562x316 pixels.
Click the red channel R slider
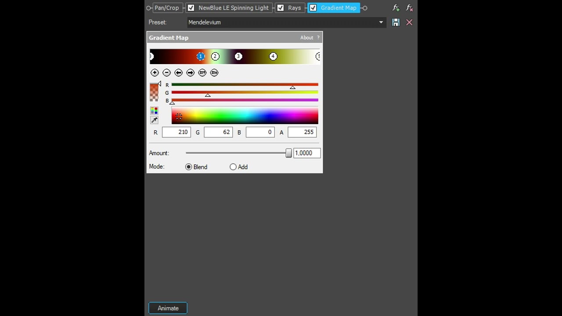[245, 85]
